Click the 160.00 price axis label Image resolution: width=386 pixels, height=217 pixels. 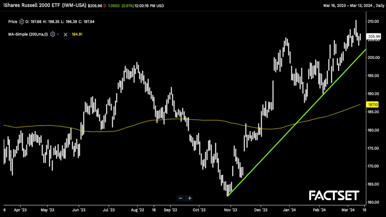tap(373, 202)
